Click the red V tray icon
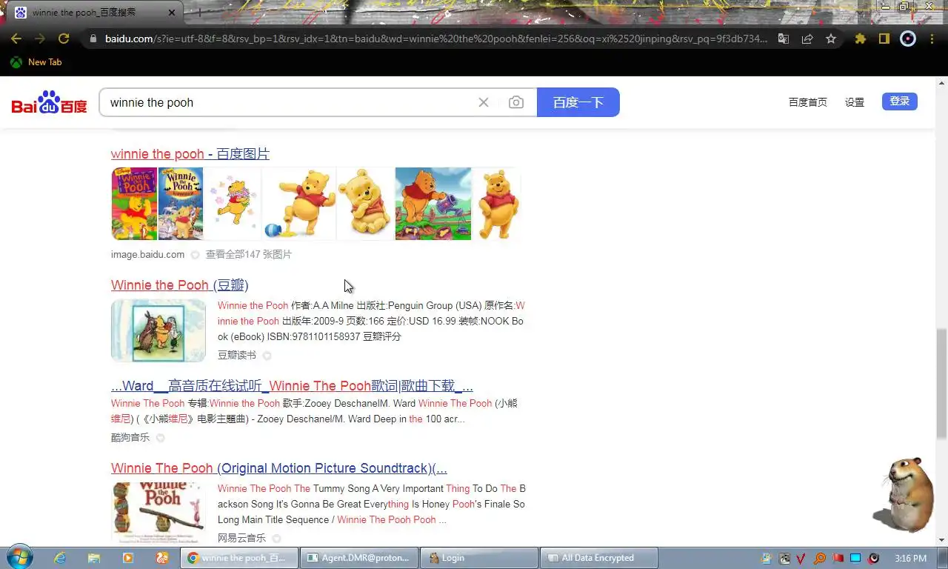Viewport: 948px width, 569px height. click(x=801, y=558)
